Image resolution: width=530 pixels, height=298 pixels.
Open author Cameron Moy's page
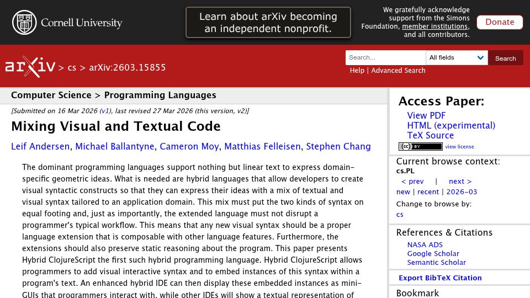click(189, 146)
